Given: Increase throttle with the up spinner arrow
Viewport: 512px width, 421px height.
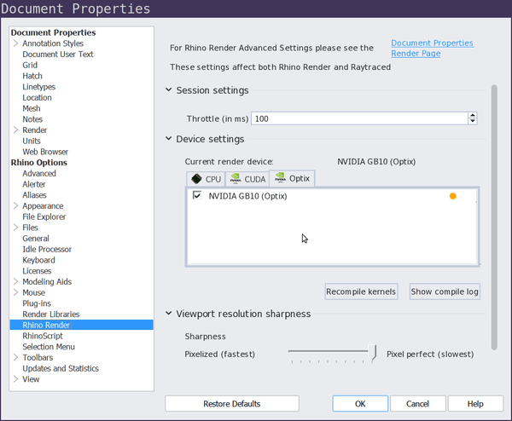Looking at the screenshot, I should 473,115.
